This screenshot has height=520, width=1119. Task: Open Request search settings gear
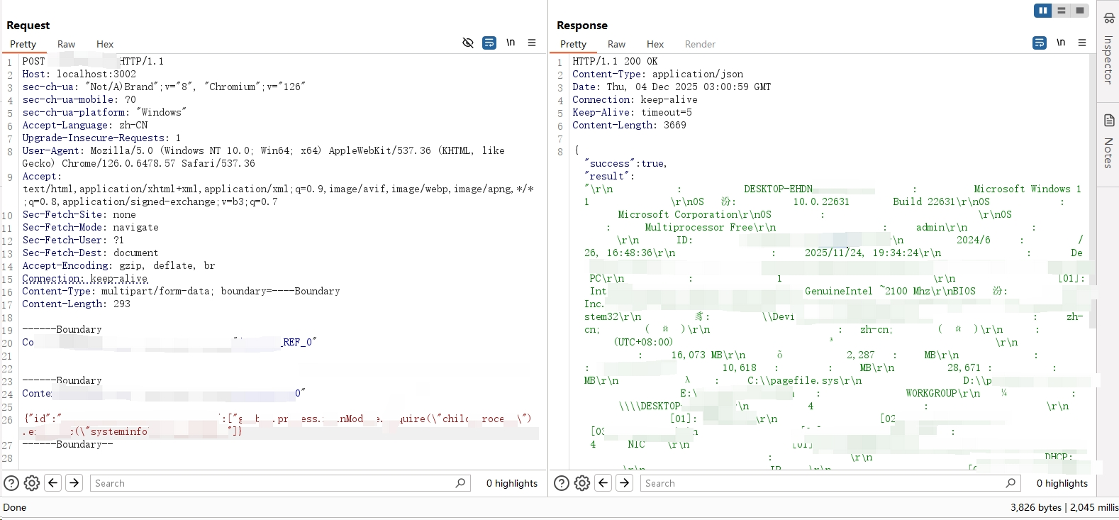tap(32, 483)
